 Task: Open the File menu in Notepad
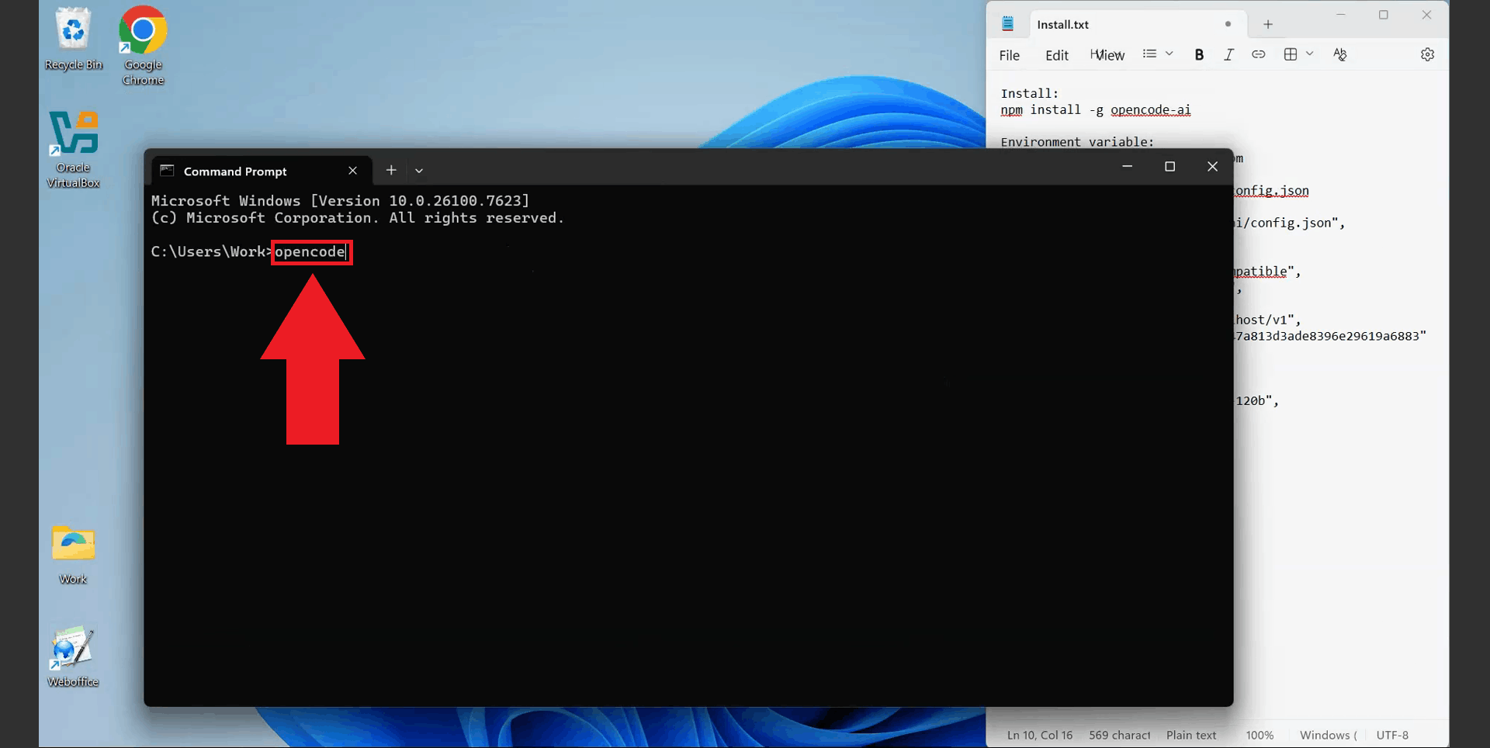[1009, 55]
